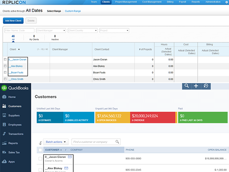The image size is (229, 172).
Task: Show the Inactive clients filter
Action: pos(55,37)
